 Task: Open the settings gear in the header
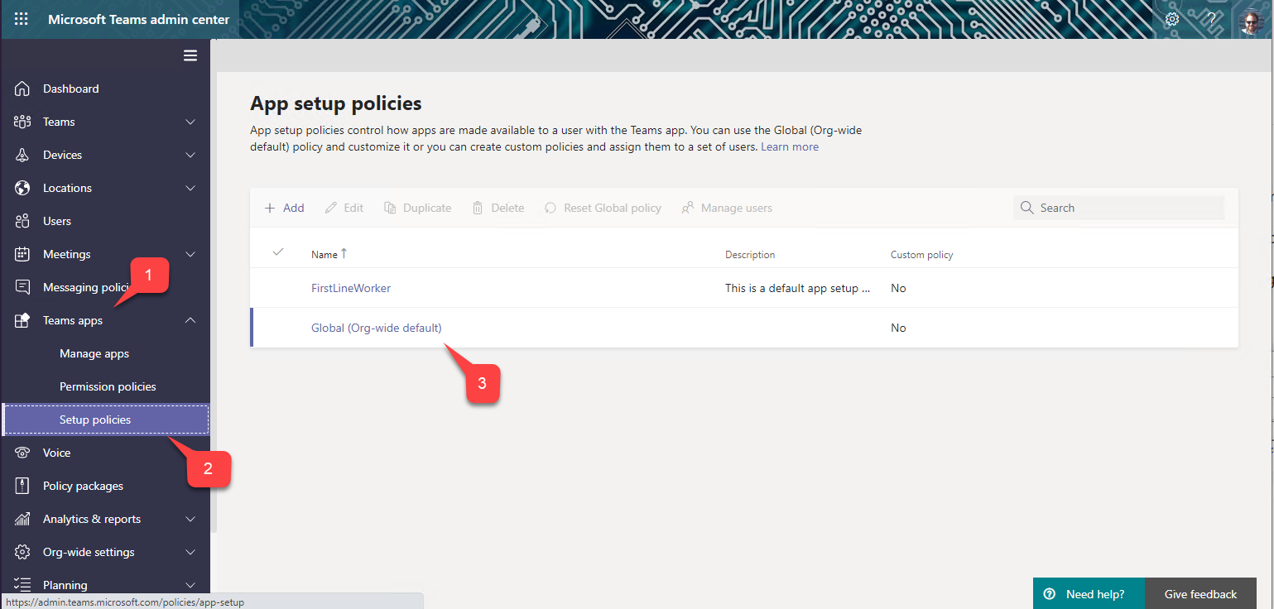tap(1172, 19)
